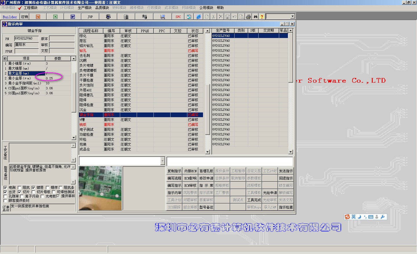This screenshot has height=254, width=417.
Task: Uncheck the 切片 checkbox
Action: (19, 192)
